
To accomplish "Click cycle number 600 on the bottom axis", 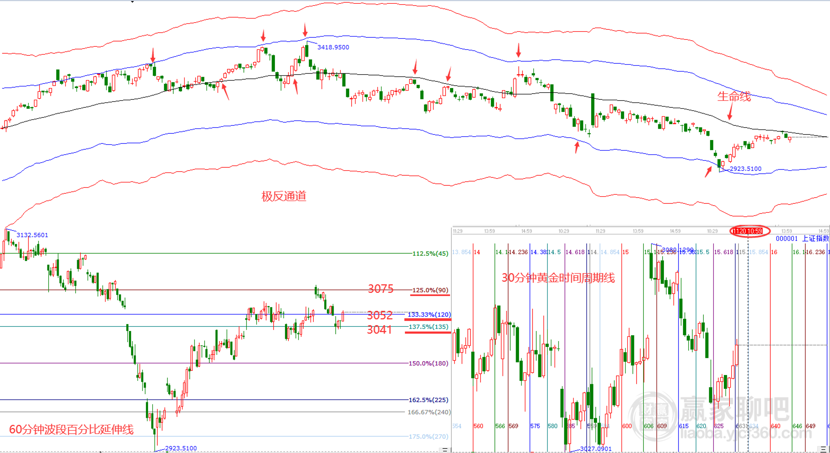I will click(x=627, y=426).
